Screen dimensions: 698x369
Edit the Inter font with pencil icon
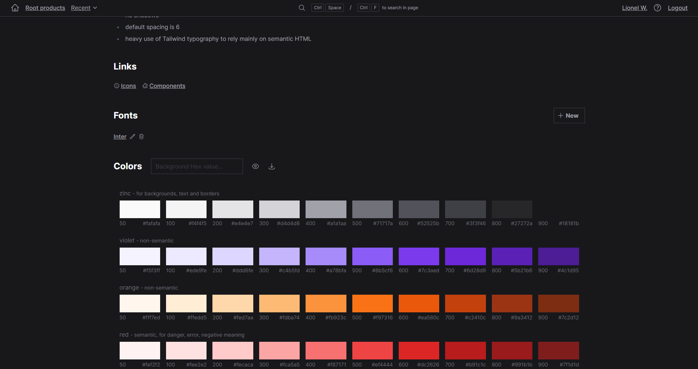click(133, 136)
